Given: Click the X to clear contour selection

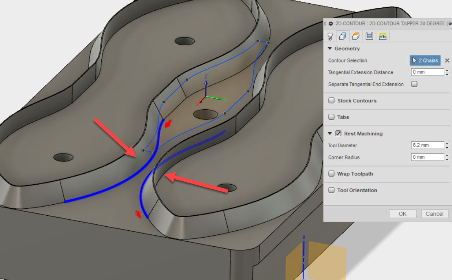Looking at the screenshot, I should 447,60.
